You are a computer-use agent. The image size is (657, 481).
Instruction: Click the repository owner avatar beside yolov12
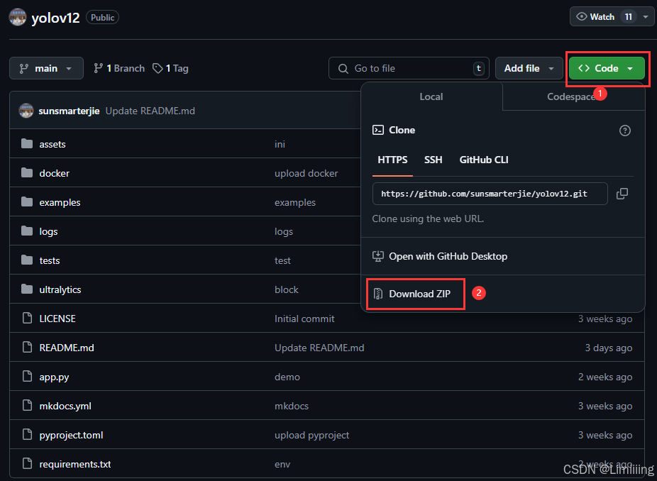point(18,17)
